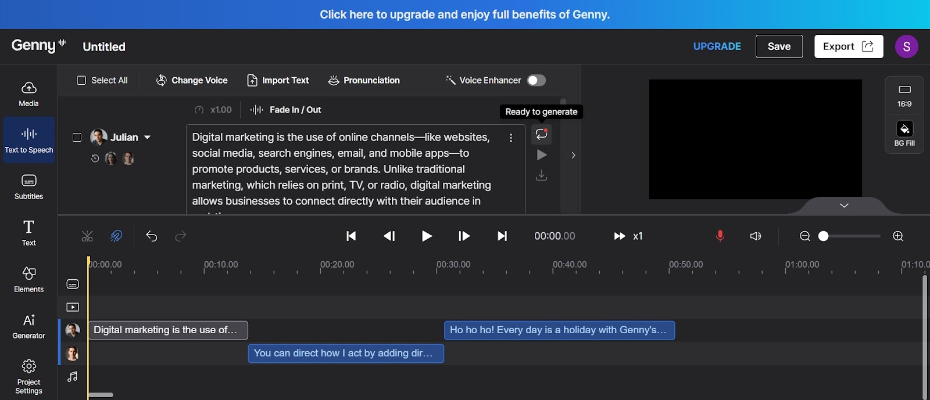Open the user profile avatar S

point(907,46)
